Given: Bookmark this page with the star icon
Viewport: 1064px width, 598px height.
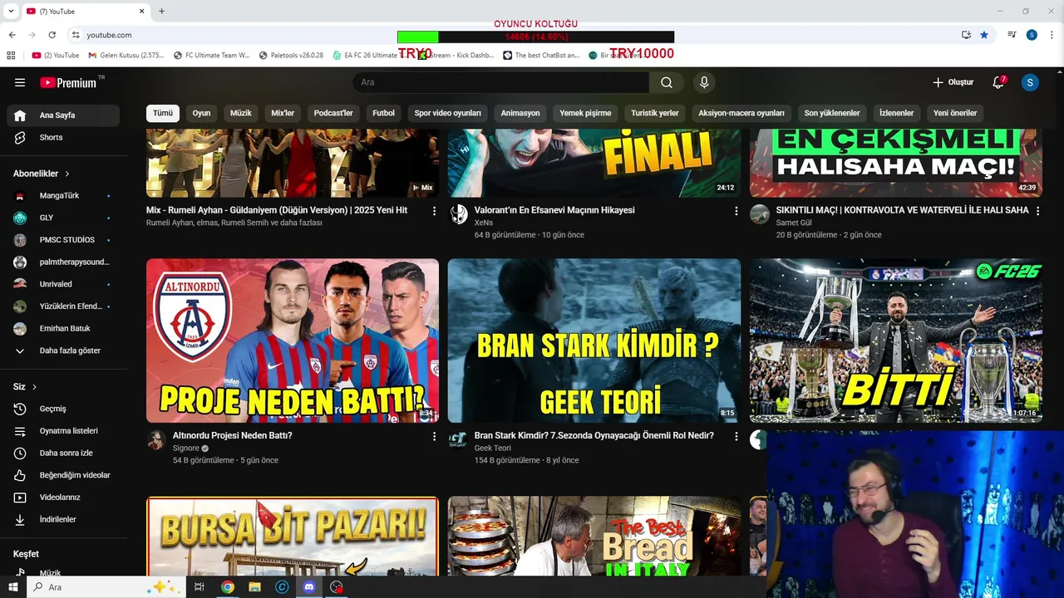Looking at the screenshot, I should 984,35.
